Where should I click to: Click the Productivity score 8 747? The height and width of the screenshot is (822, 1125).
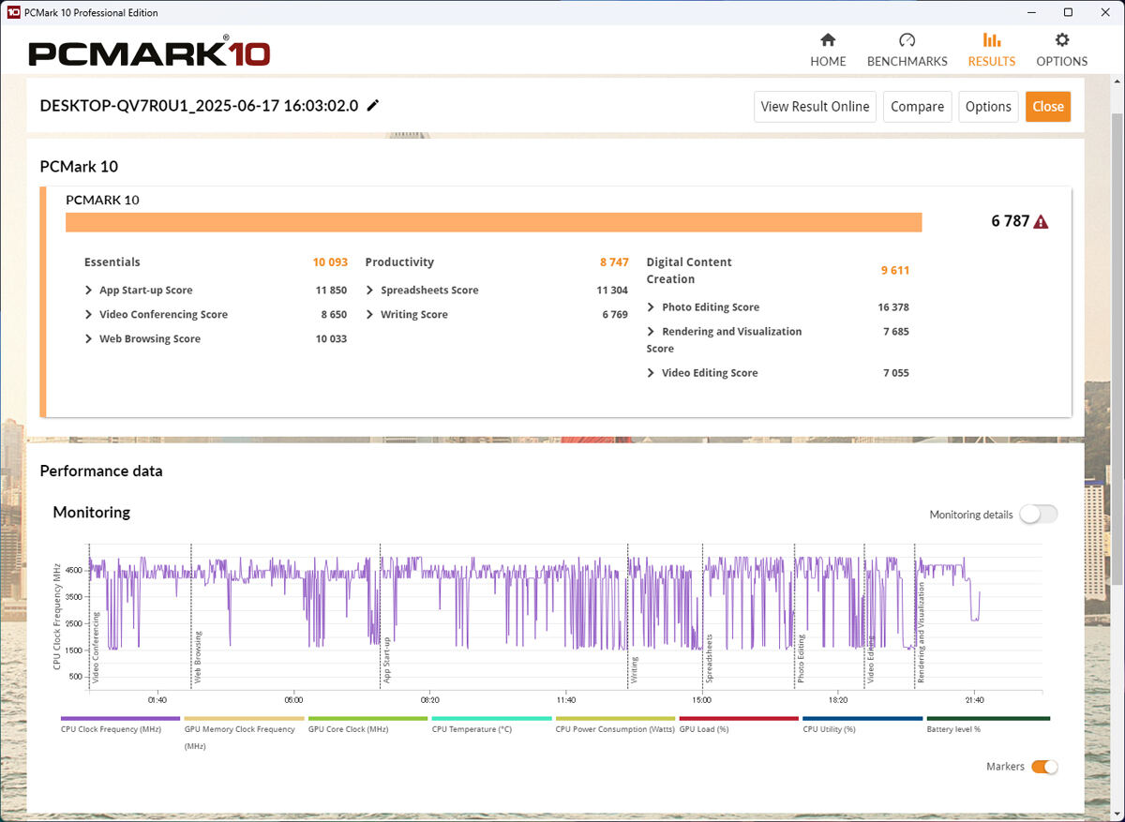[614, 262]
